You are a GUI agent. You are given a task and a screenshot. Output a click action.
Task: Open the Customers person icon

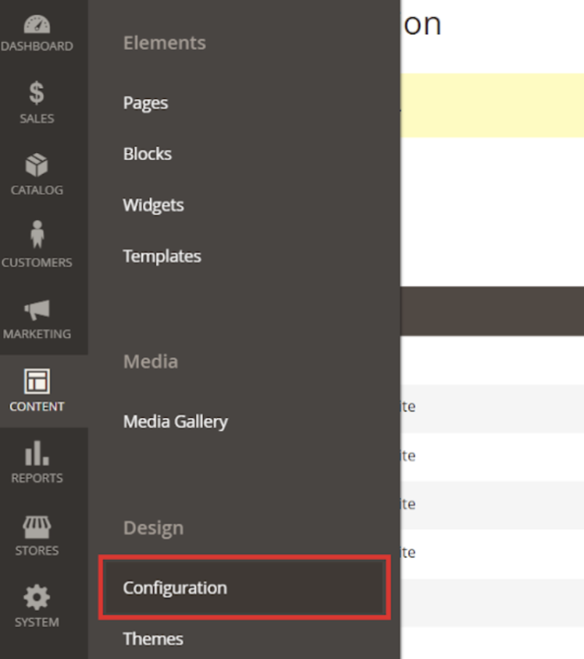37,234
